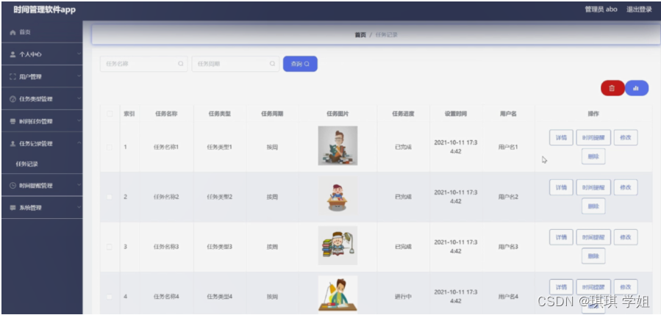Click 删除 for 任务名称3
This screenshot has height=315, width=661.
coord(593,256)
